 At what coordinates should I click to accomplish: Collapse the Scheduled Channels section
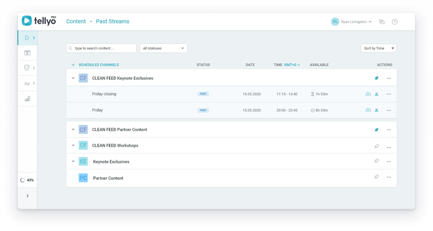(x=73, y=65)
